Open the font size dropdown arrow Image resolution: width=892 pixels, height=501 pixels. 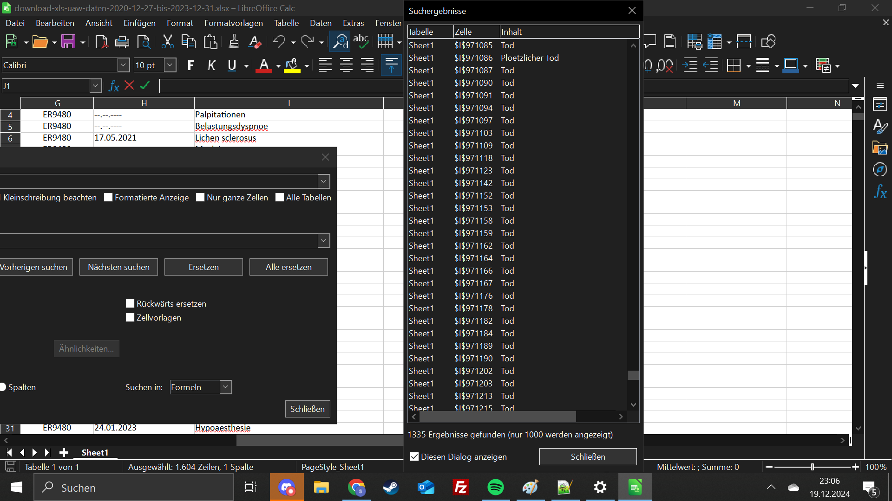(170, 65)
